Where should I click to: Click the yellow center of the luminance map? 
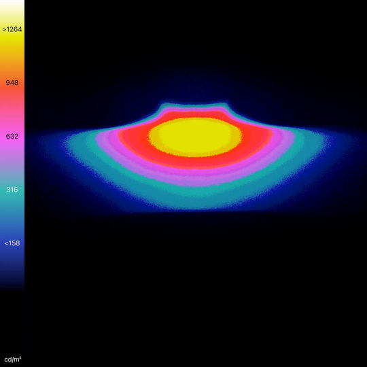coord(195,137)
